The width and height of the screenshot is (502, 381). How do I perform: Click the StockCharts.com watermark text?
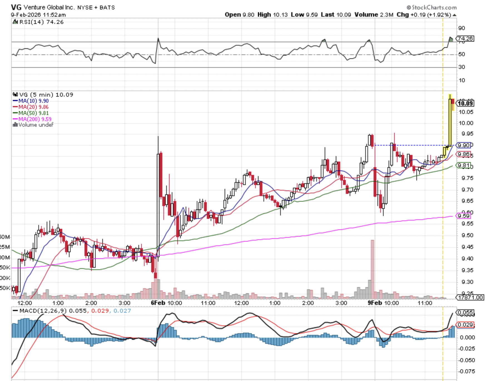click(x=434, y=7)
